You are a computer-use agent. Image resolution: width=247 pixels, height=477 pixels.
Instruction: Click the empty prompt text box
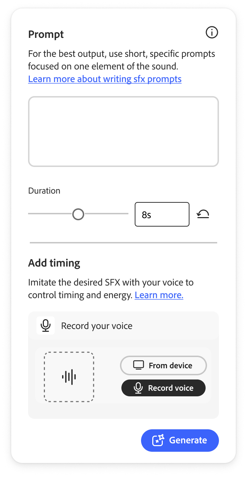(123, 132)
